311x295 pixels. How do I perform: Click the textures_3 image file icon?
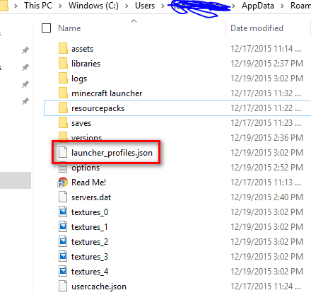pyautogui.click(x=63, y=257)
